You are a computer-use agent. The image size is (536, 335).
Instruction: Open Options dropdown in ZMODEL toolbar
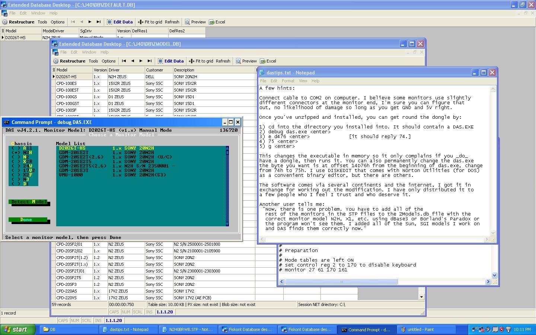point(109,61)
